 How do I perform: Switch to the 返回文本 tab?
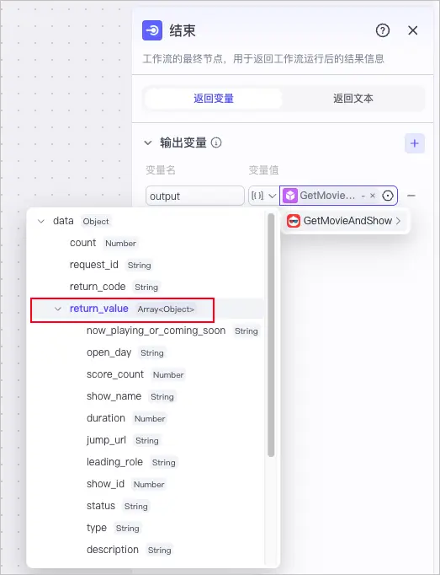[353, 99]
